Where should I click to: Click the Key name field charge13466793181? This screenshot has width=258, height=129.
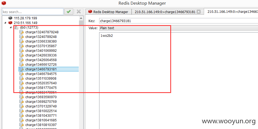pyautogui.click(x=178, y=21)
